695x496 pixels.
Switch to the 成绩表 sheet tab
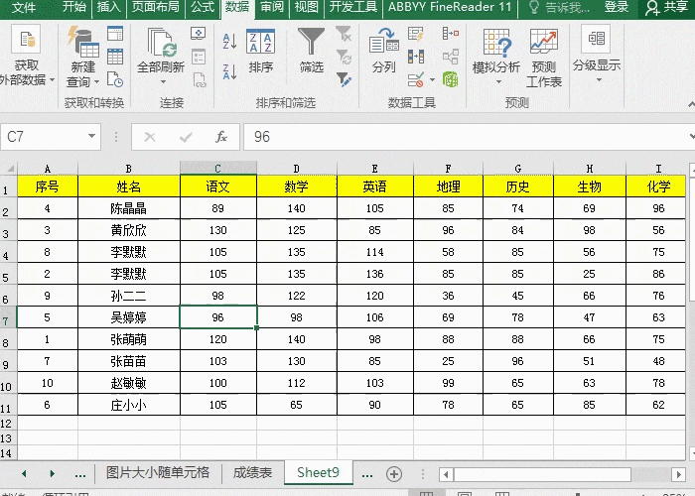point(252,473)
